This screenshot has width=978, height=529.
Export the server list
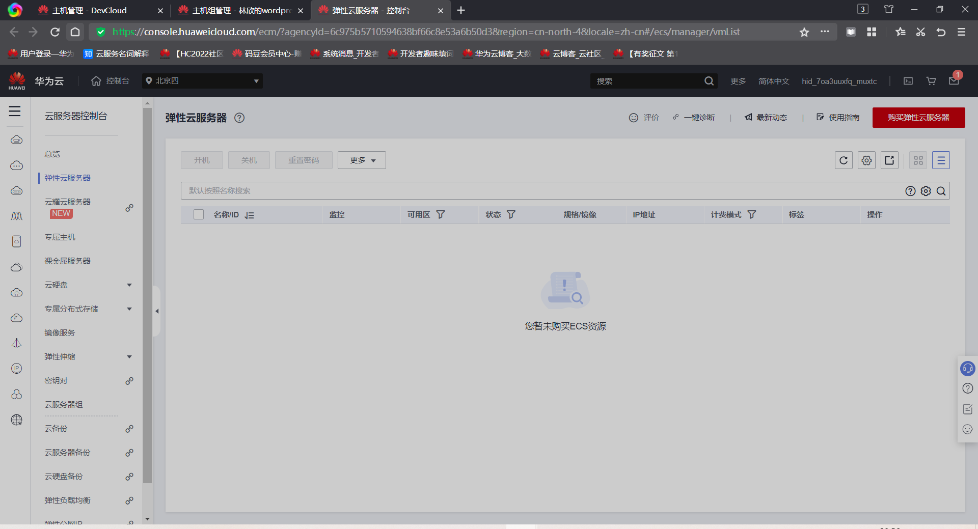tap(889, 160)
